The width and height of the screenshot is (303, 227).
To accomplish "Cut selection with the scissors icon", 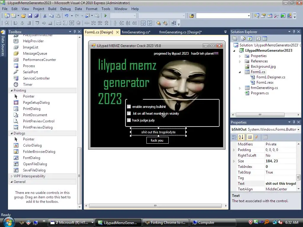I will pos(45,16).
